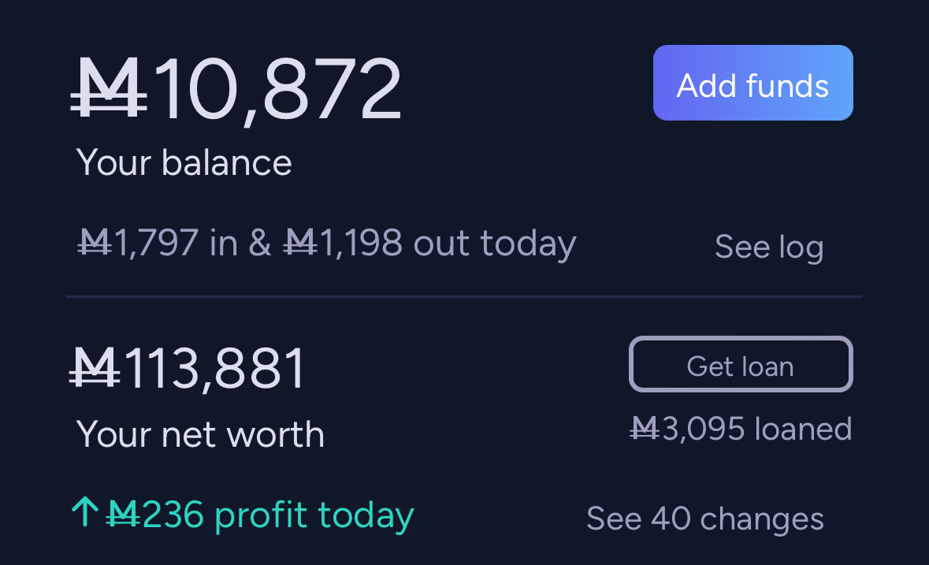Screen dimensions: 929x565
Task: Click the divider line between sections
Action: tap(465, 296)
